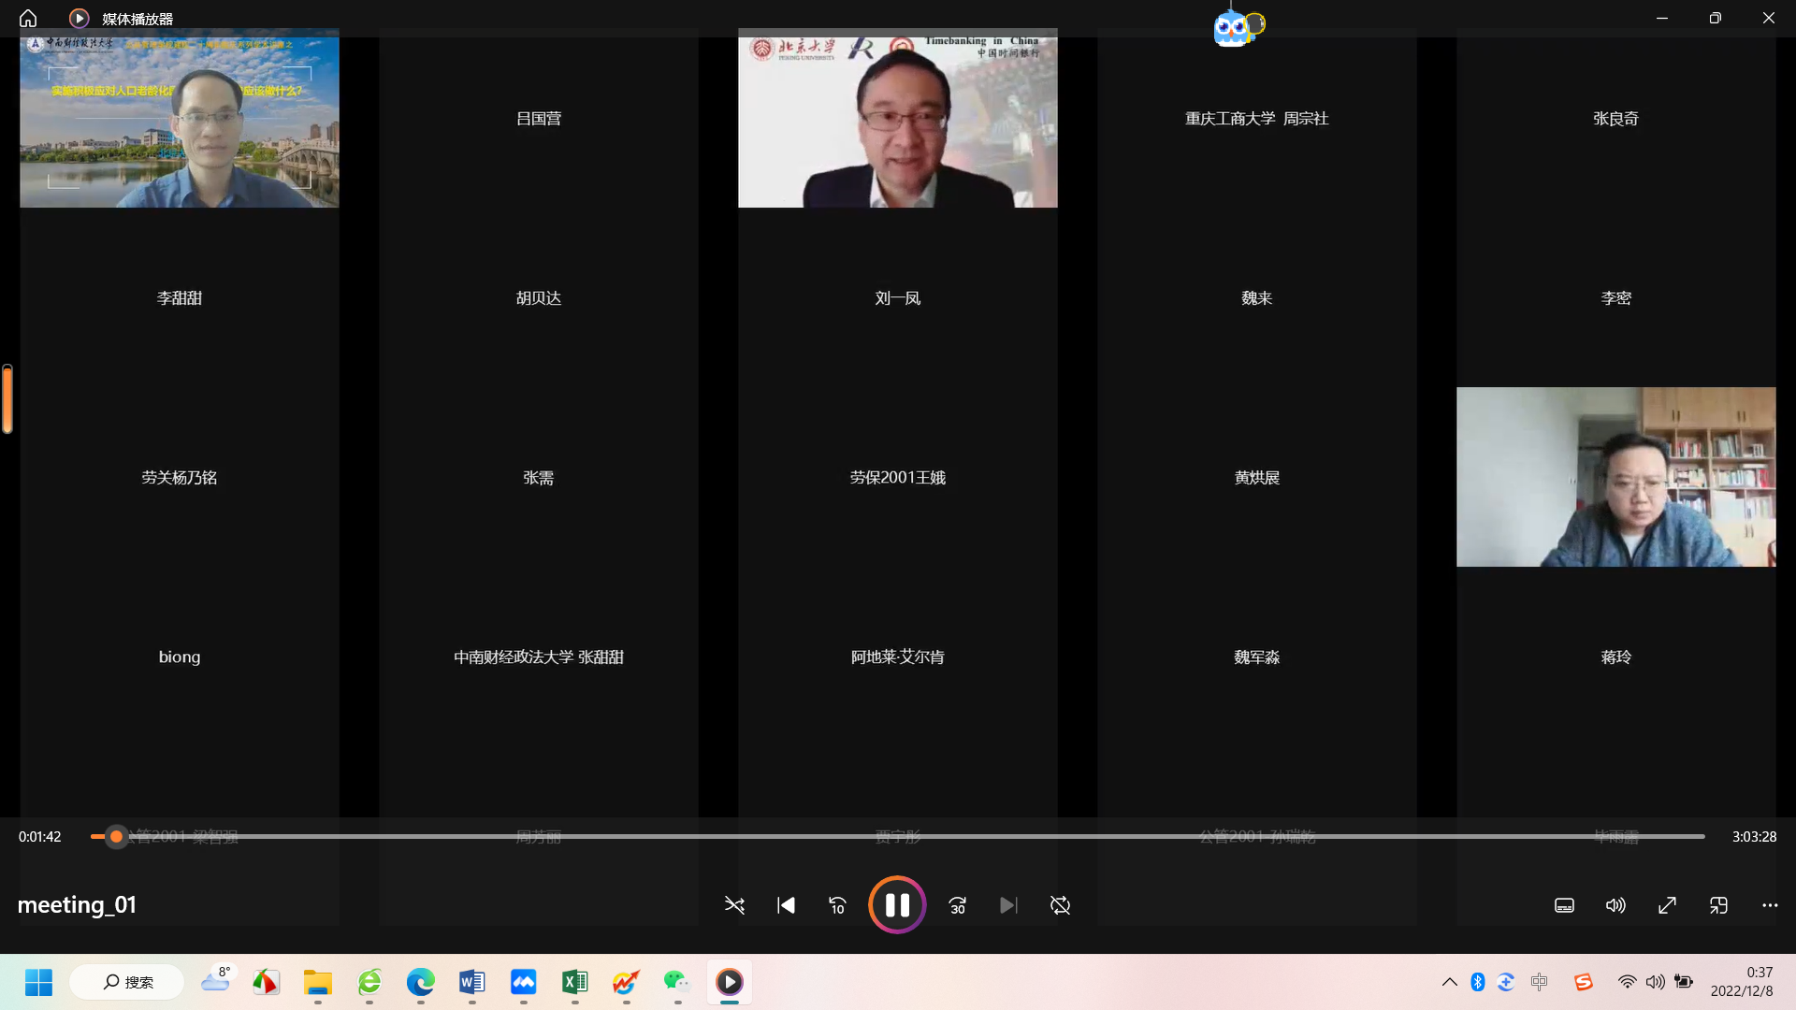Screen dimensions: 1796x1010
Task: Open Word from the taskbar
Action: [471, 982]
